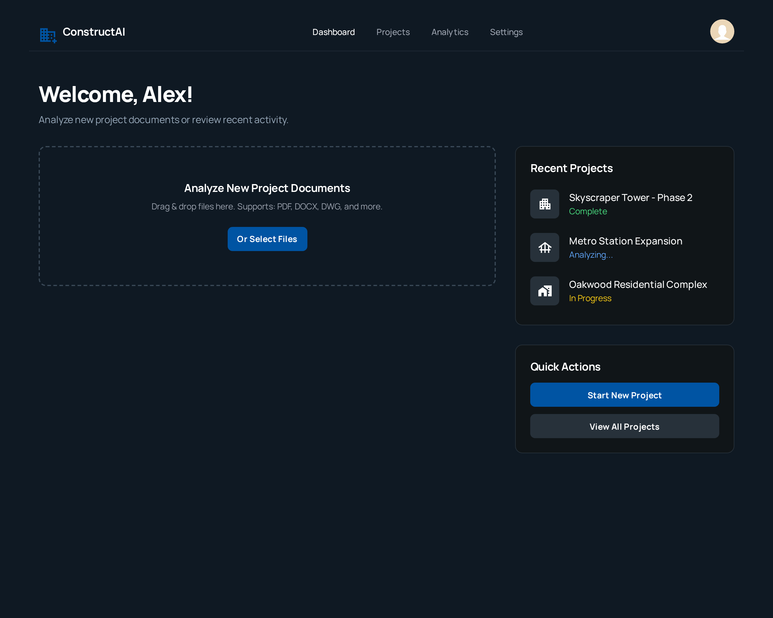
Task: Open the Oakwood Residential Complex project
Action: (x=637, y=284)
